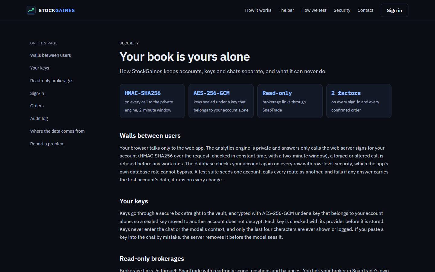The width and height of the screenshot is (435, 272).
Task: Click the subtitle starting 'How StockGaines keeps accounts'
Action: pyautogui.click(x=223, y=71)
